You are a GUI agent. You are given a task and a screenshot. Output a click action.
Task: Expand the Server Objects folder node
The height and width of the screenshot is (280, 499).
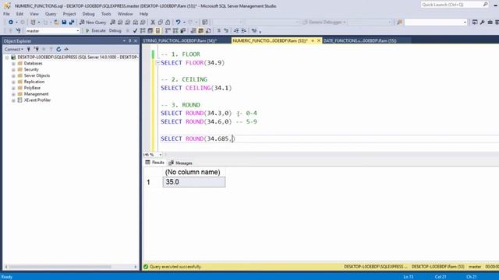[13, 75]
